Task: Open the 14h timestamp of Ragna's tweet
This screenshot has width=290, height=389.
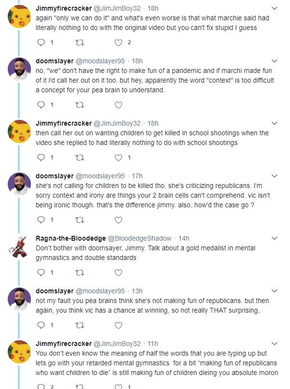Action: pyautogui.click(x=184, y=238)
